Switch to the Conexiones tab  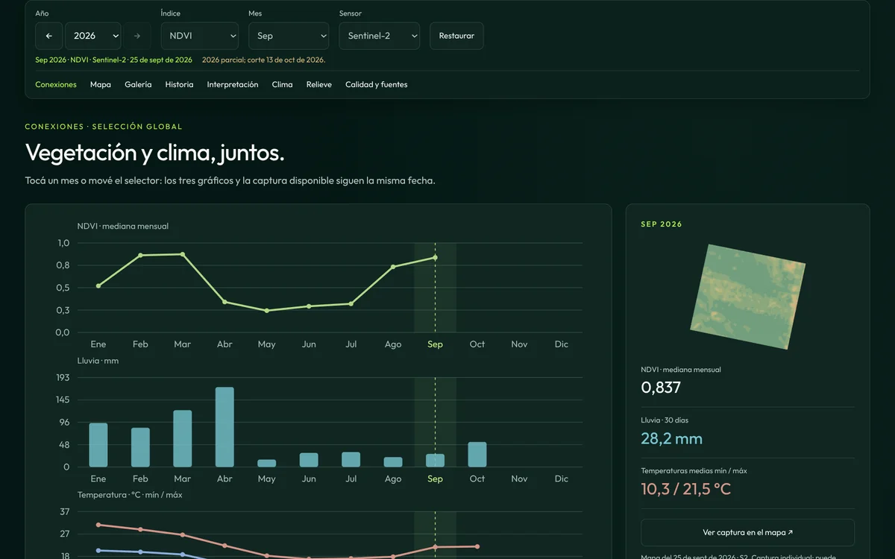tap(56, 85)
